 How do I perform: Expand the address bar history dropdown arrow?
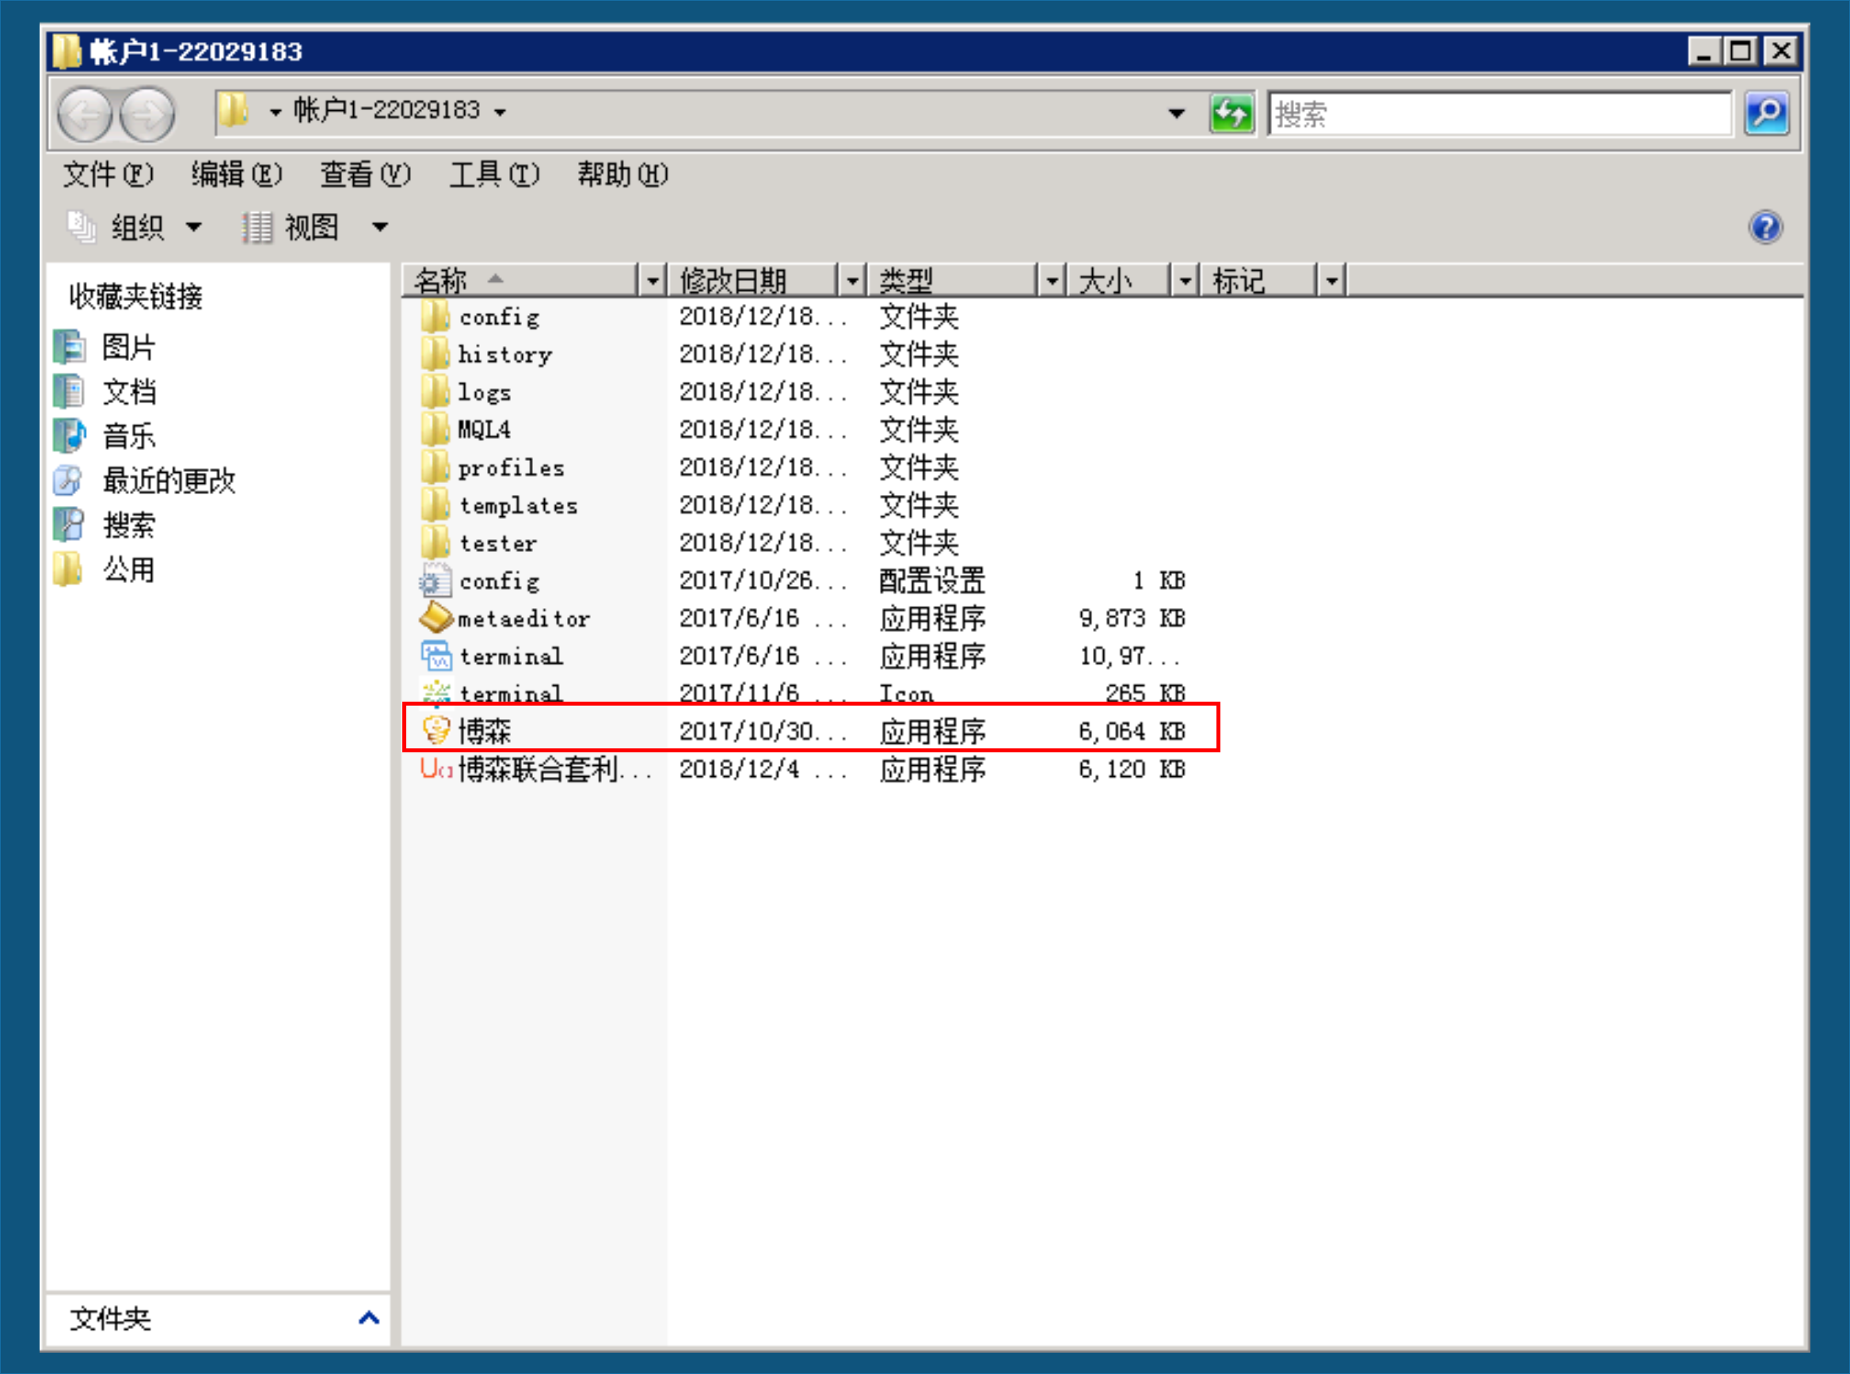pos(1176,113)
